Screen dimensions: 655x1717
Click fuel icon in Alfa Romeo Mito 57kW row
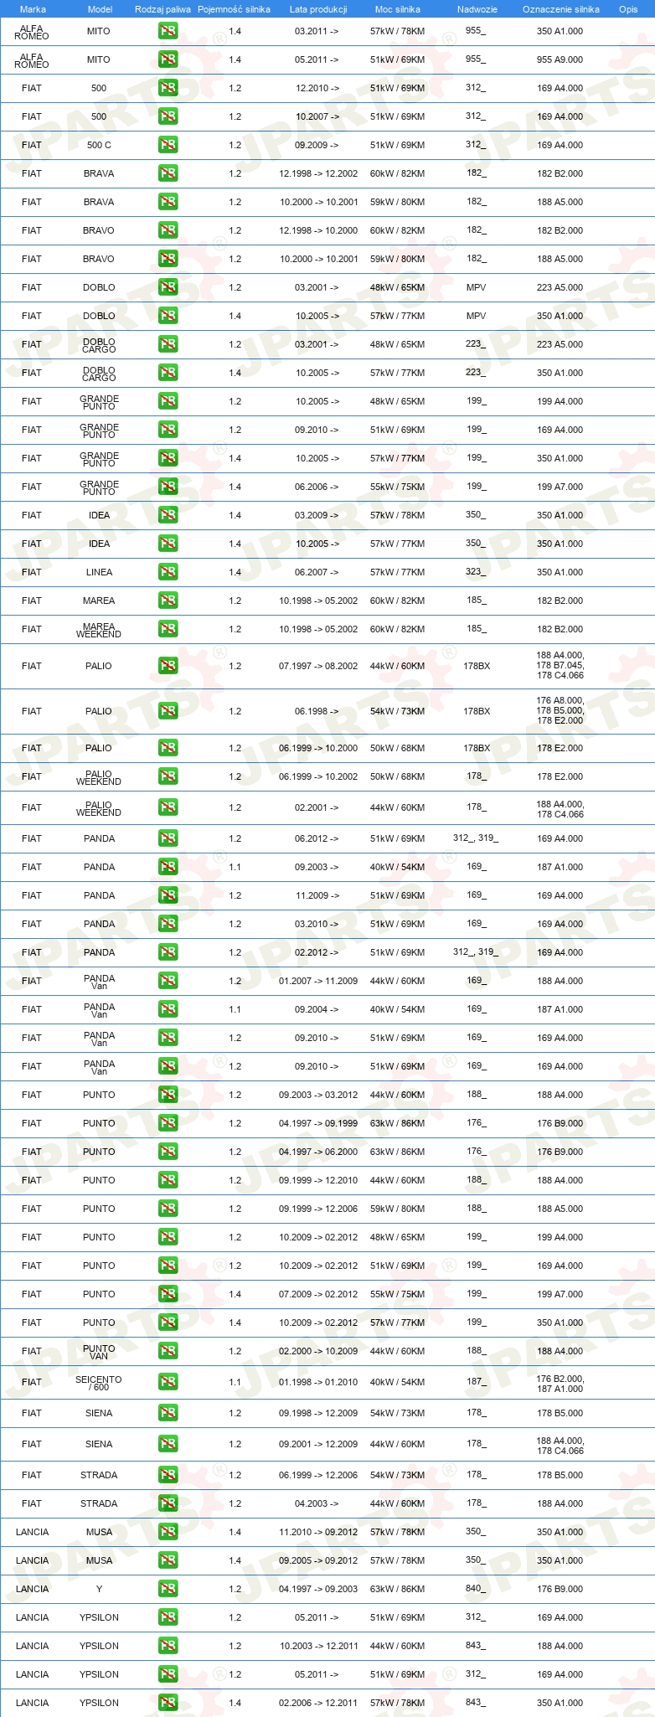point(168,31)
